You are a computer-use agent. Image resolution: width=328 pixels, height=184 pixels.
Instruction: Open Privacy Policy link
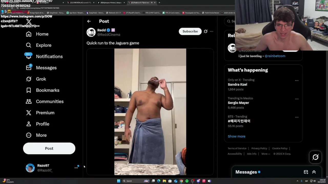click(259, 148)
